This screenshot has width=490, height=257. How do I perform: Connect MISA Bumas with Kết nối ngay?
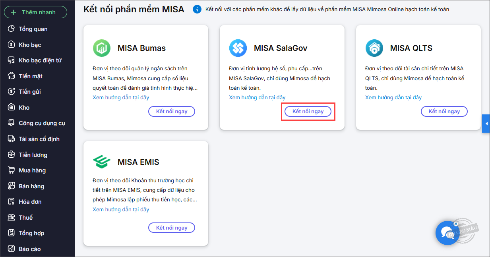tap(172, 112)
